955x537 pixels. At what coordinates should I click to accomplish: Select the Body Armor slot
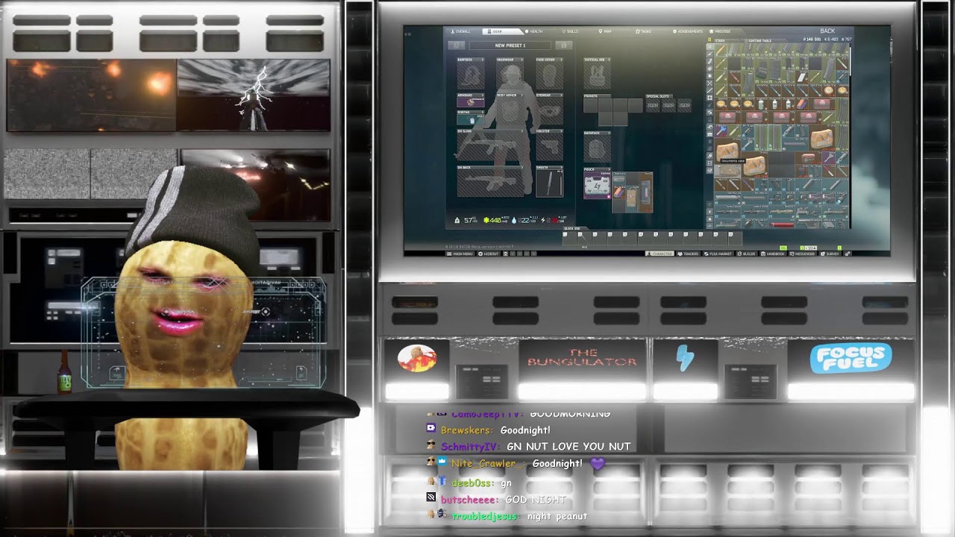(x=510, y=110)
